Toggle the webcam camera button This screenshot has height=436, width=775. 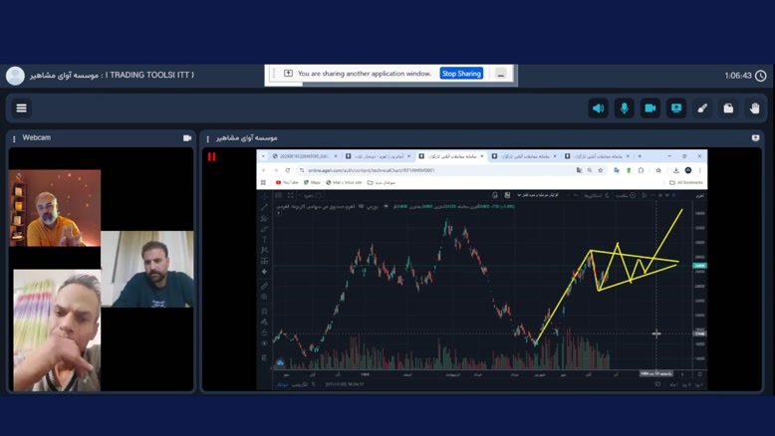coord(650,108)
